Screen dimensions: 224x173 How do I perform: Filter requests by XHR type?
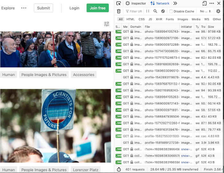[x=159, y=19]
